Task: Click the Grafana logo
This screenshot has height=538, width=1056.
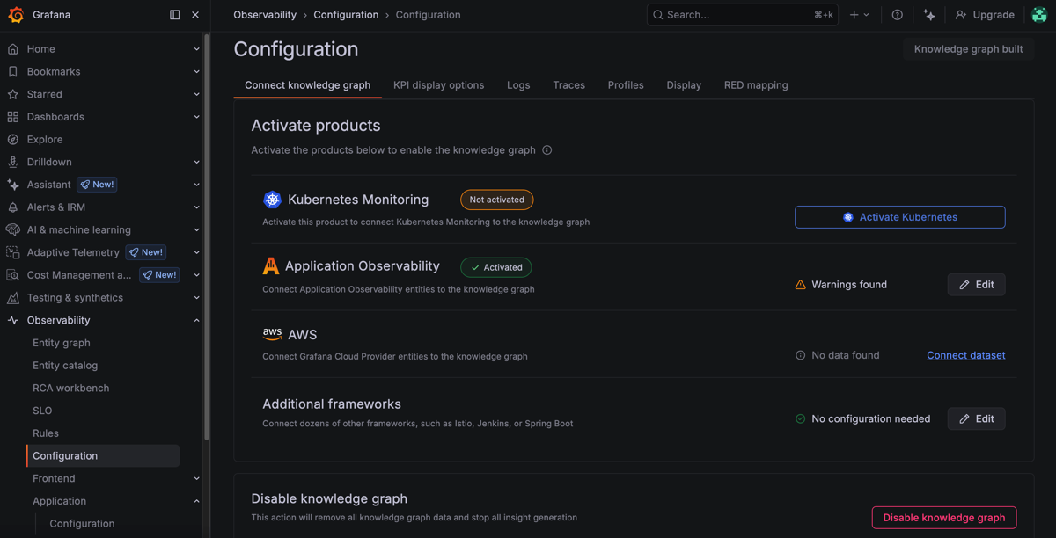Action: (15, 14)
